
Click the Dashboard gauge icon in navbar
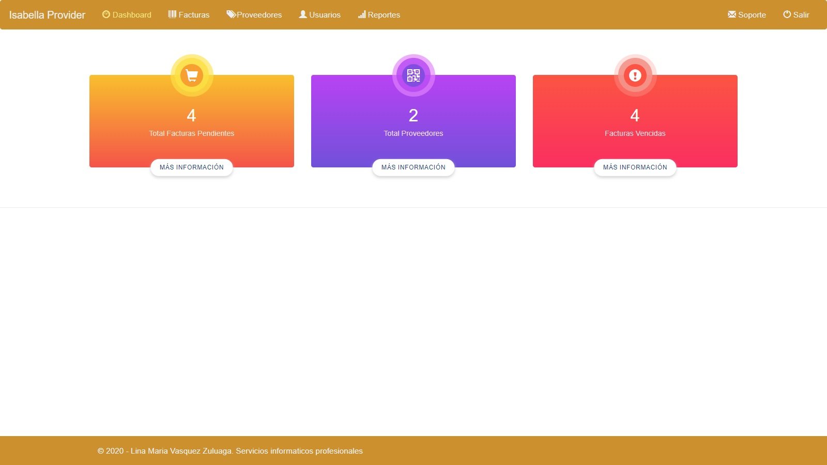(106, 14)
